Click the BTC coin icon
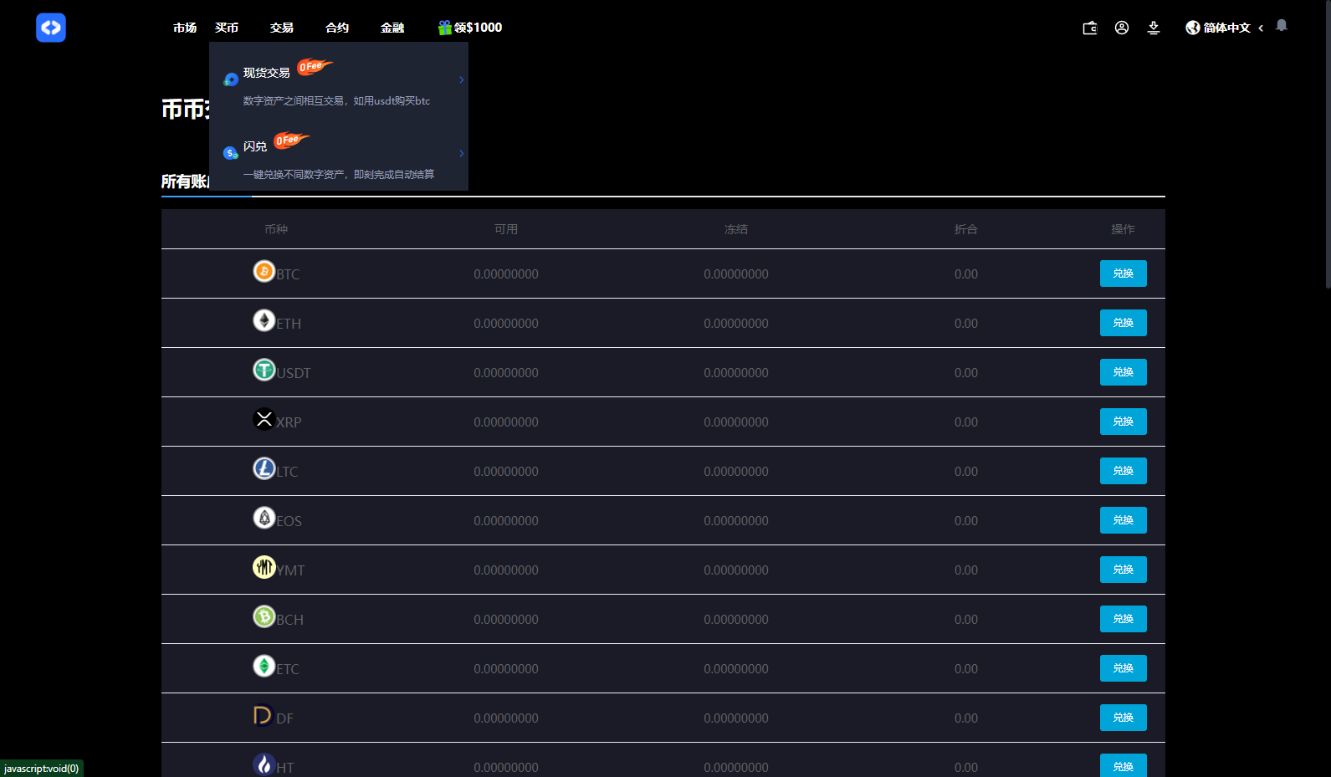The width and height of the screenshot is (1331, 777). 264,271
